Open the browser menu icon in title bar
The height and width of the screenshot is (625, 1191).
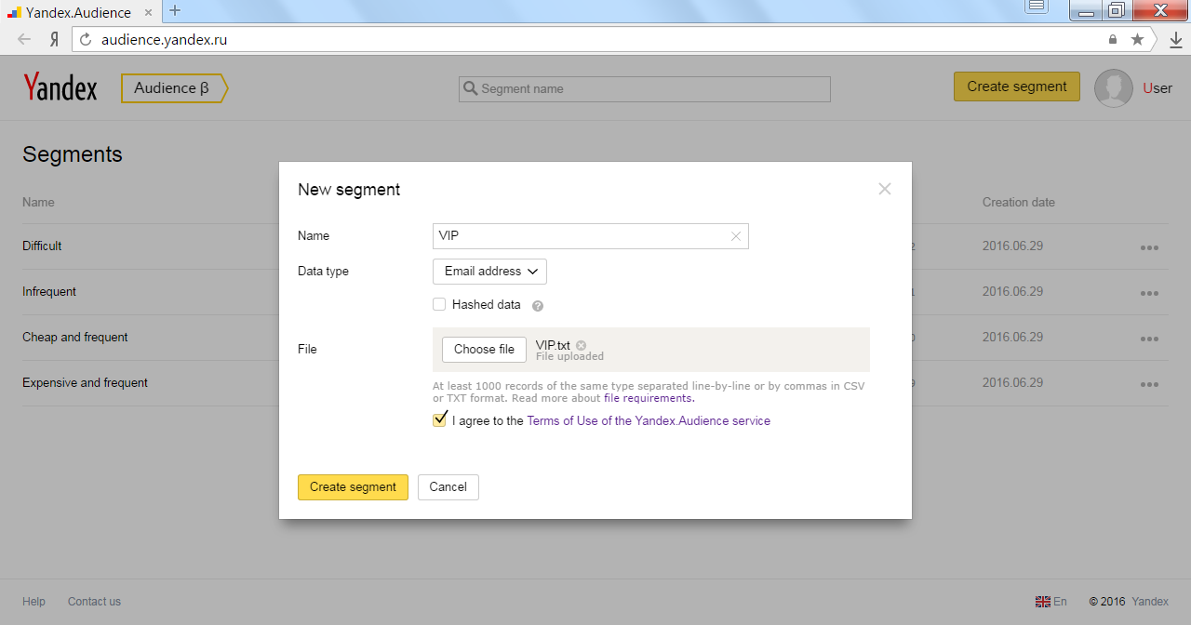[1037, 7]
